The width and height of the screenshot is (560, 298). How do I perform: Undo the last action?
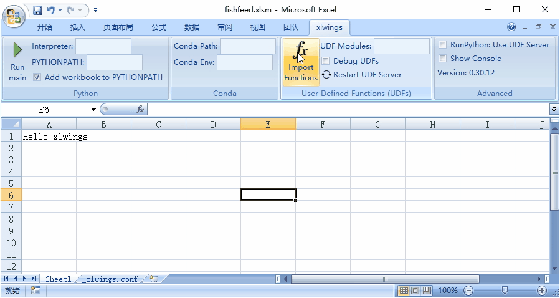tap(50, 11)
